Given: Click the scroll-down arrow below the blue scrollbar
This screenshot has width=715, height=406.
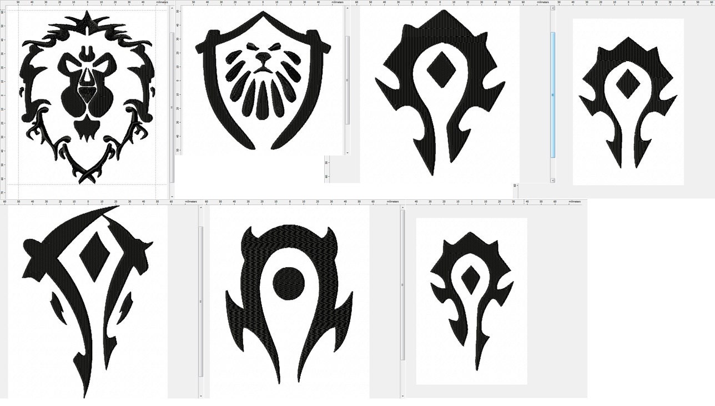Looking at the screenshot, I should tap(553, 181).
